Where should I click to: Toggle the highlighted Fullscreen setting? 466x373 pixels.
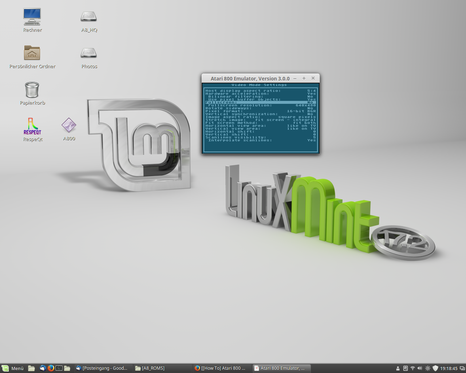pyautogui.click(x=261, y=102)
